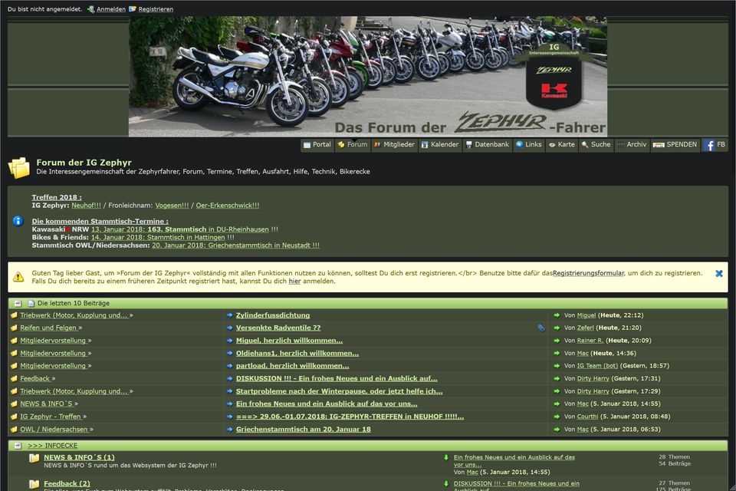Open the Neuhof!!! meeting link
Viewport: 736px width, 491px height.
86,206
